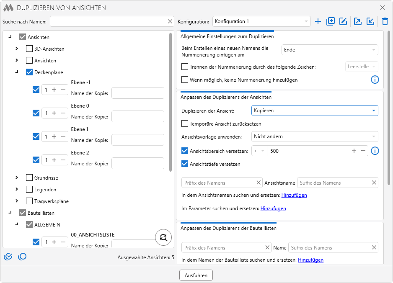Screen dimensions: 393x283
Task: Uncheck Ansichtstiefe versetzen option
Action: pos(185,164)
